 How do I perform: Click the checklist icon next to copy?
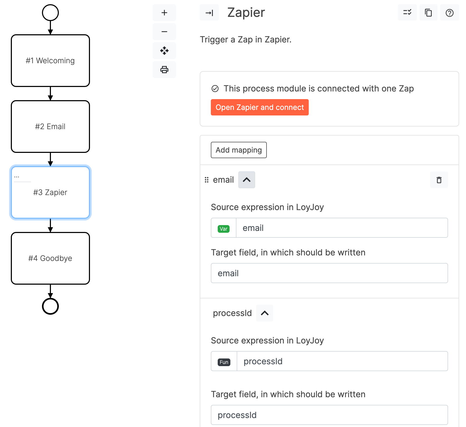(x=407, y=12)
